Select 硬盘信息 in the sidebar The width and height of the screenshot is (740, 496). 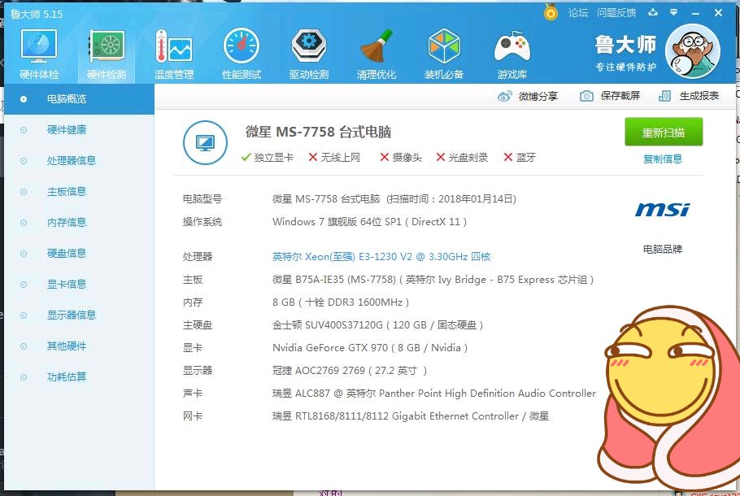pos(80,254)
